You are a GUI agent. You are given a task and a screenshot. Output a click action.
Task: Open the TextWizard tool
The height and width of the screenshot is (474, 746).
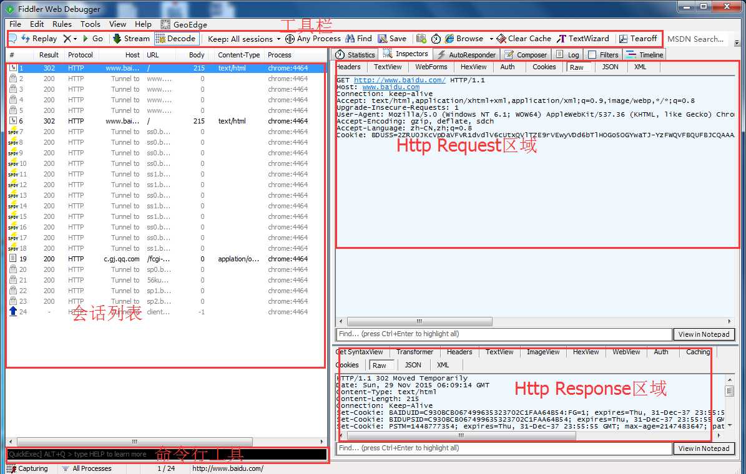pos(583,39)
